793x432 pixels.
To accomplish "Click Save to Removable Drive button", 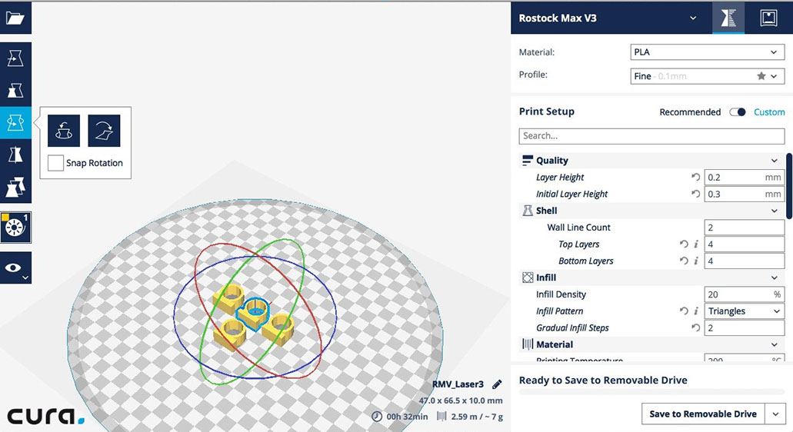I will [x=703, y=414].
